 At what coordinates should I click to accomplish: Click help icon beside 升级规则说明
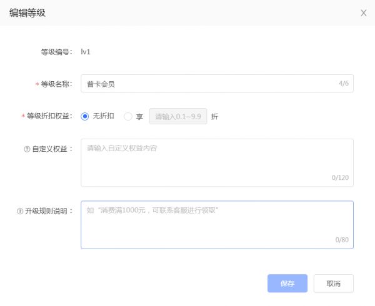click(19, 211)
